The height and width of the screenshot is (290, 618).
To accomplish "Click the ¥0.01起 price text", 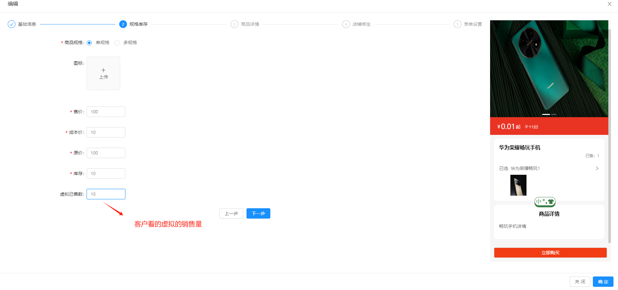I will tap(509, 126).
